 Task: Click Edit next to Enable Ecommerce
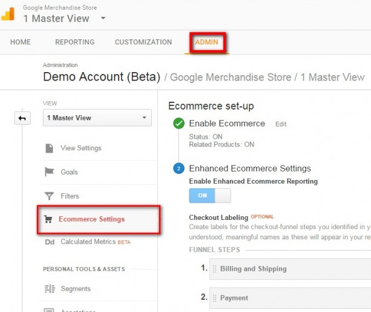tap(281, 124)
